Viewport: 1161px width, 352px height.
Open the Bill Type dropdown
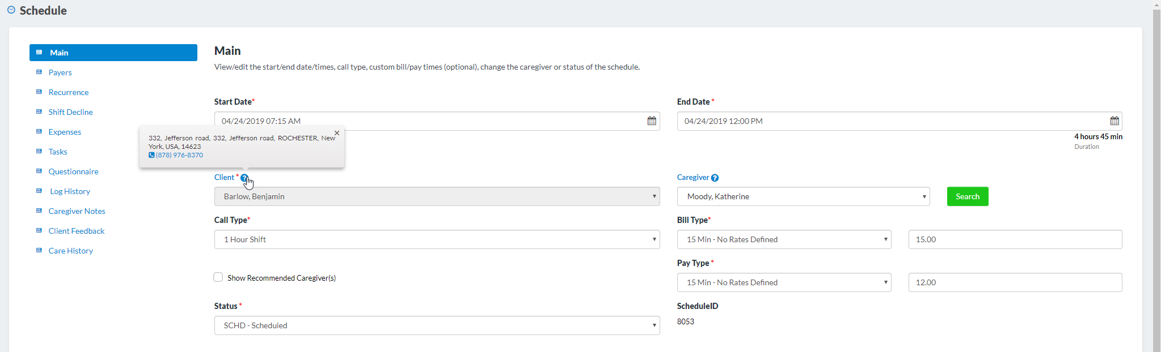(x=784, y=239)
